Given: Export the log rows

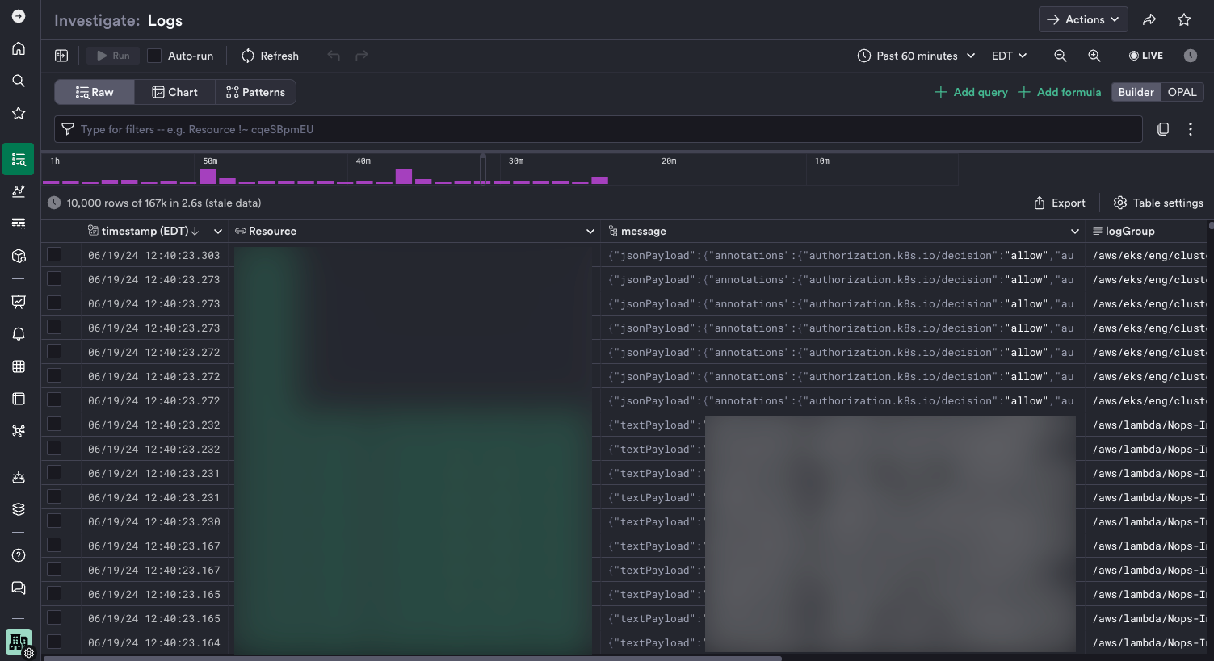Looking at the screenshot, I should coord(1059,203).
